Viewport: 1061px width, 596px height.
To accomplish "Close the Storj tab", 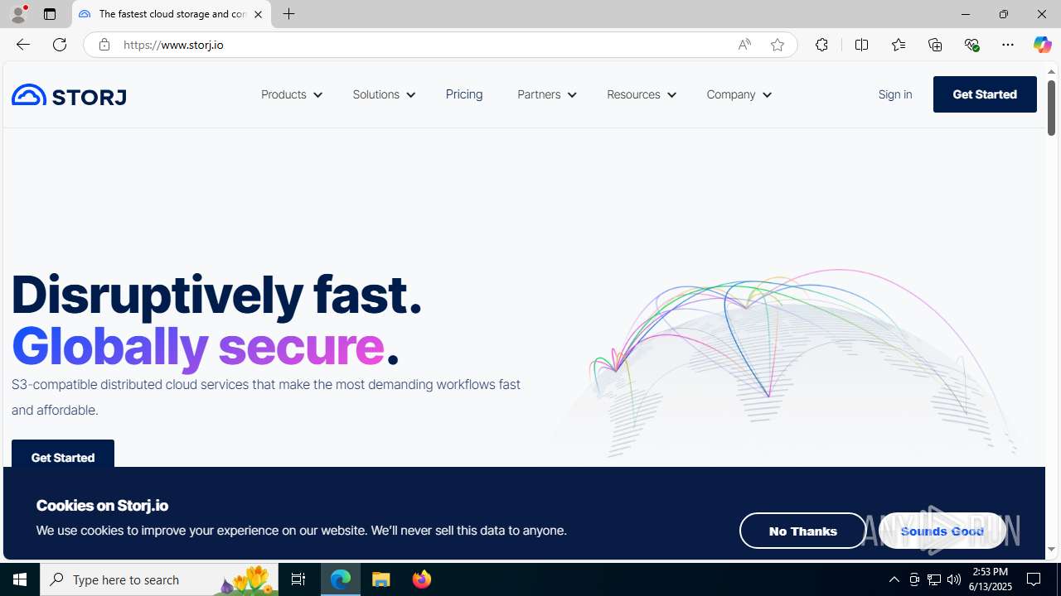I will point(258,14).
